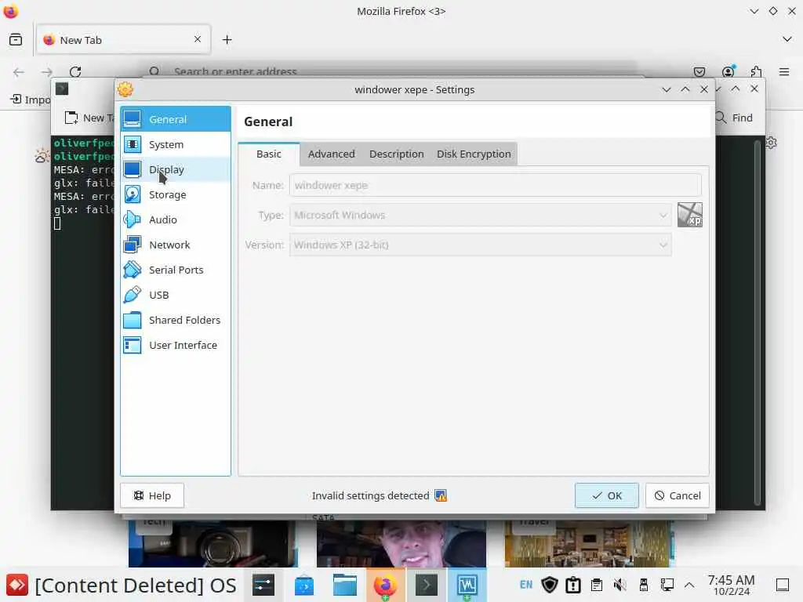Switch to the Disk Encryption tab
The height and width of the screenshot is (602, 803).
[474, 154]
